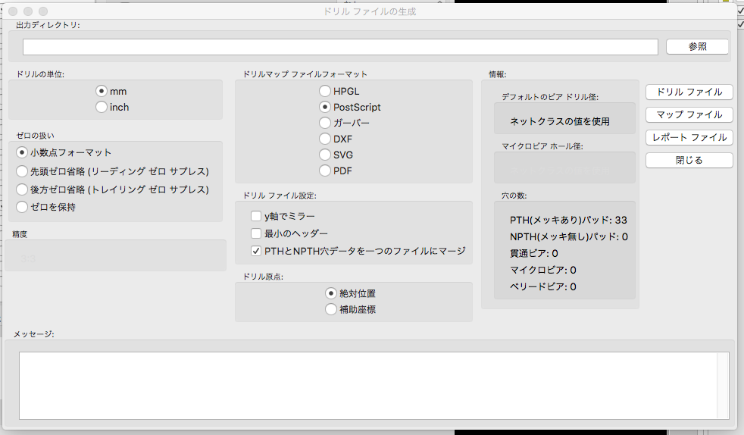744x435 pixels.
Task: Generate the マップ ファイル
Action: point(689,115)
